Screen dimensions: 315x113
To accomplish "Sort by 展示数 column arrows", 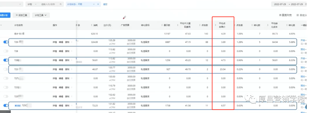I will [x=162, y=25].
